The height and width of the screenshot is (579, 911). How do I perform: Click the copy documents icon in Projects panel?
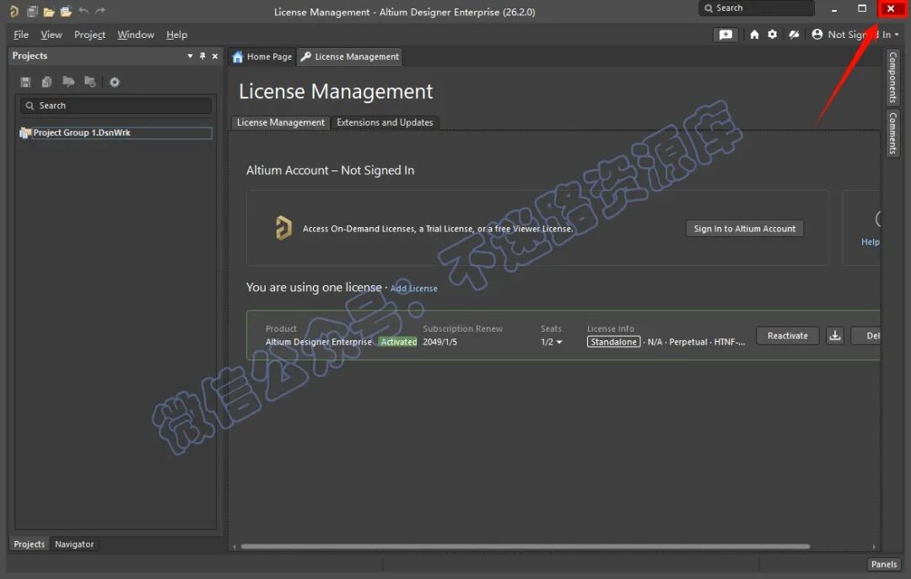pyautogui.click(x=46, y=82)
